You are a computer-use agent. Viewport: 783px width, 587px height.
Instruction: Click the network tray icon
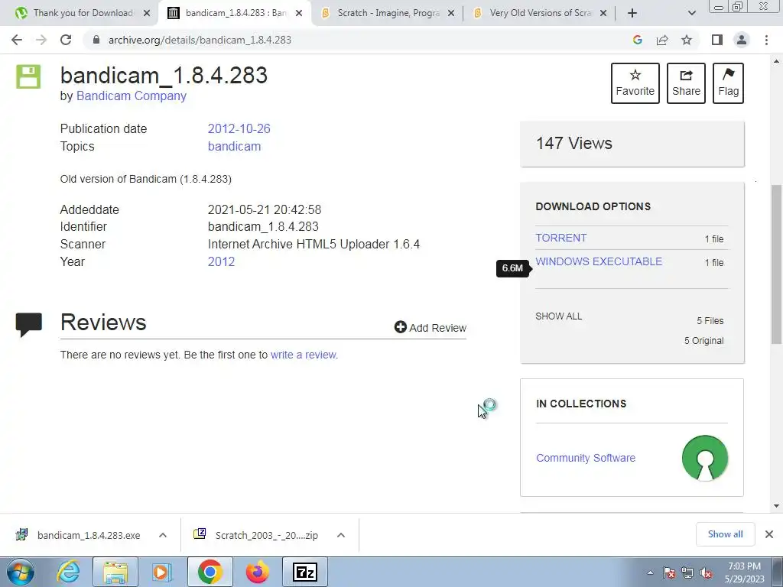687,572
